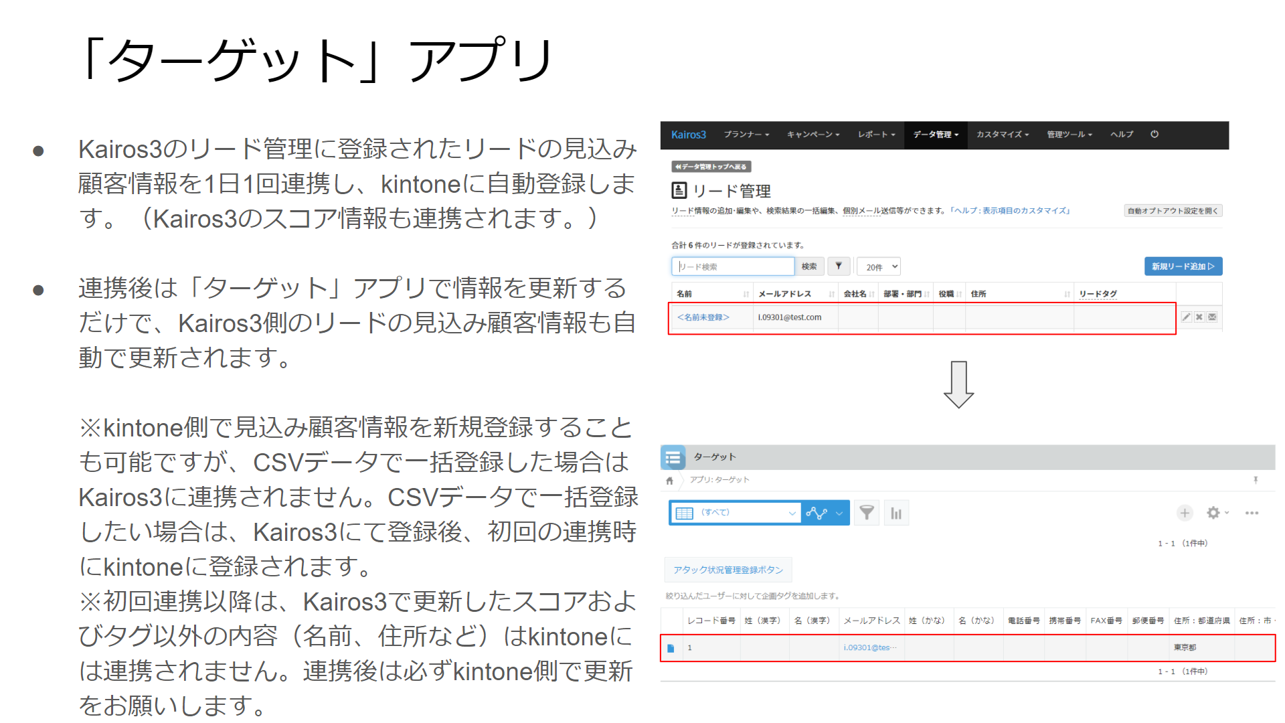Click the Kairos3 power logout icon
The height and width of the screenshot is (723, 1285).
(x=1154, y=135)
